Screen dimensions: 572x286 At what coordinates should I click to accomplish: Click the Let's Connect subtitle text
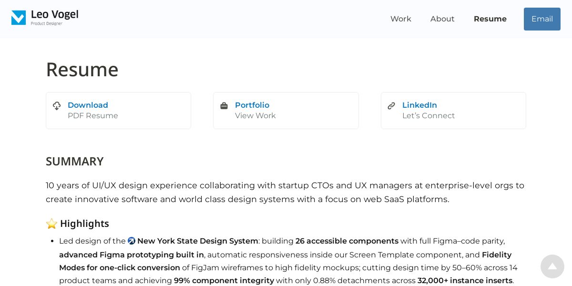428,116
